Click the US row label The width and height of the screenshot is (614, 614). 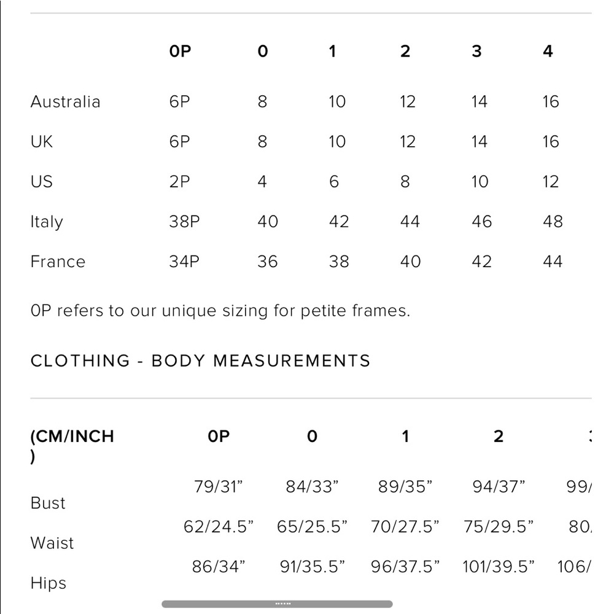42,182
